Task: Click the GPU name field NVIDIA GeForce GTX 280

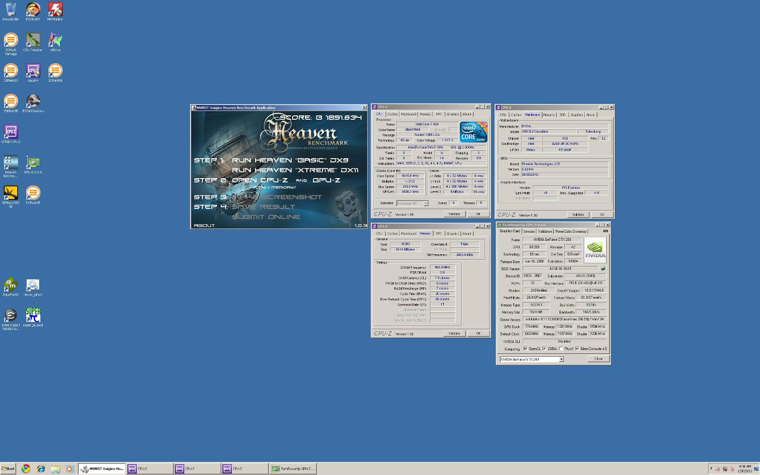Action: click(x=552, y=239)
